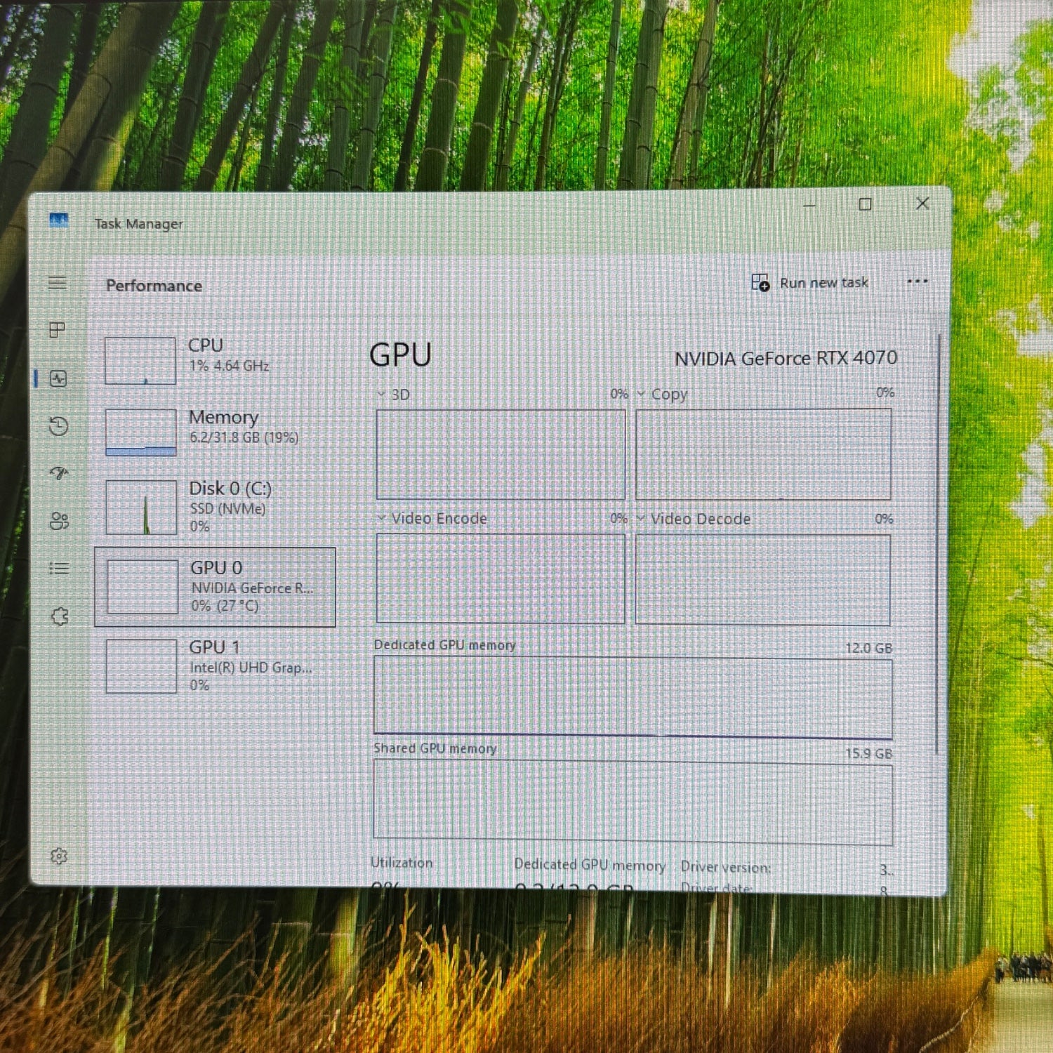The image size is (1053, 1053).
Task: Click the 'SSD (NVMe)' disk type text
Action: click(228, 509)
